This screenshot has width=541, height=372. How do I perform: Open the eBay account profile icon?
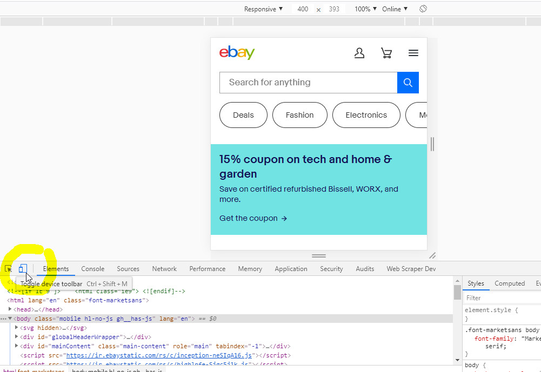tap(359, 53)
